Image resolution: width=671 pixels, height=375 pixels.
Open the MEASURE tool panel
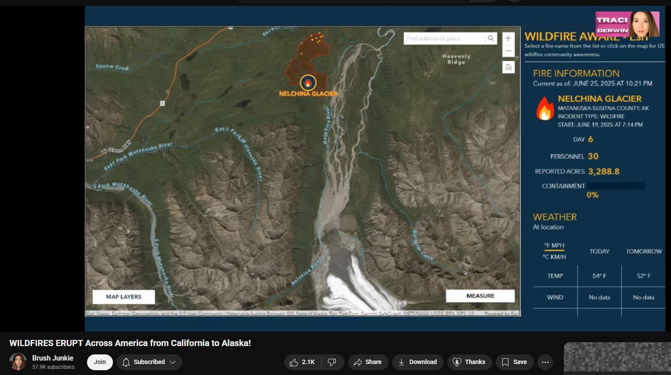[x=480, y=296]
